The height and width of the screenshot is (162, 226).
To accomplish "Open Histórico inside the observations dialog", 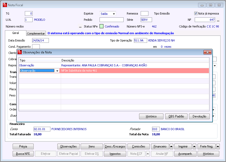I will [x=151, y=116].
